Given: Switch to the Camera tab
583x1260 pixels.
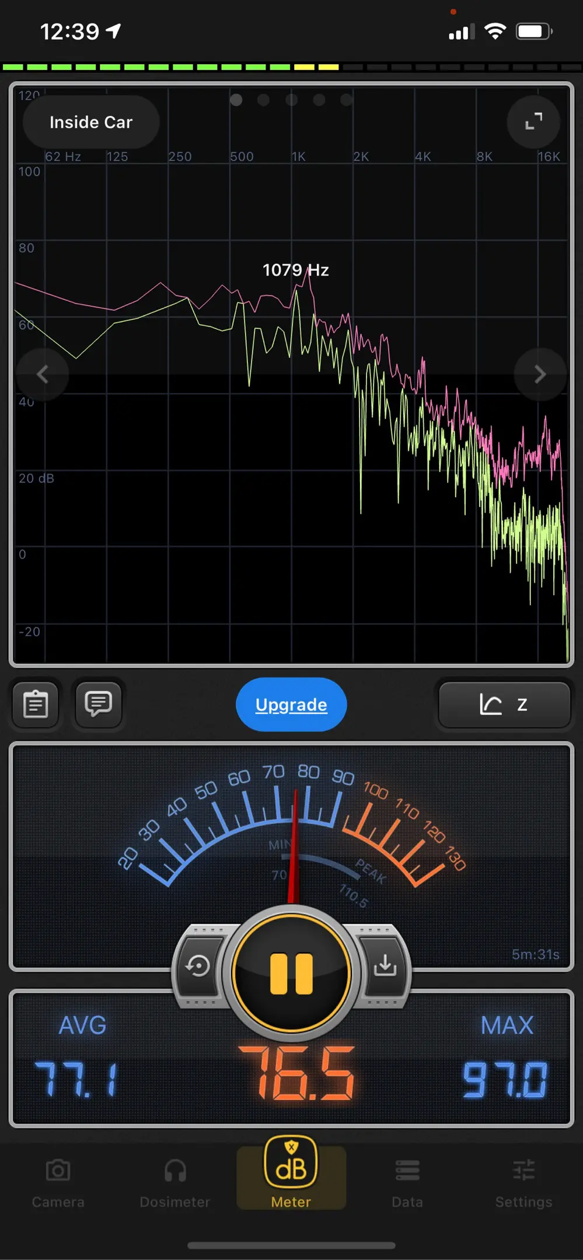Looking at the screenshot, I should click(58, 1182).
